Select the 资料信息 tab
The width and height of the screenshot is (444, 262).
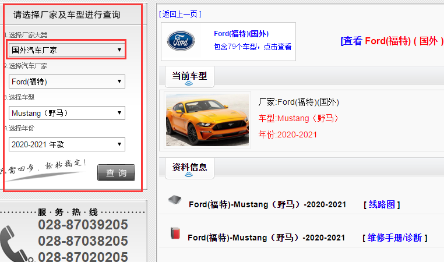tap(189, 168)
